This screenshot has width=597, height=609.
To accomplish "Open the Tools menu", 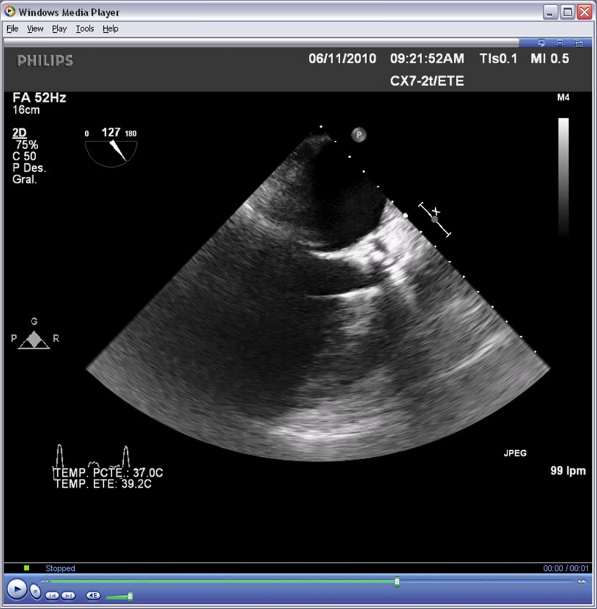I will [85, 29].
